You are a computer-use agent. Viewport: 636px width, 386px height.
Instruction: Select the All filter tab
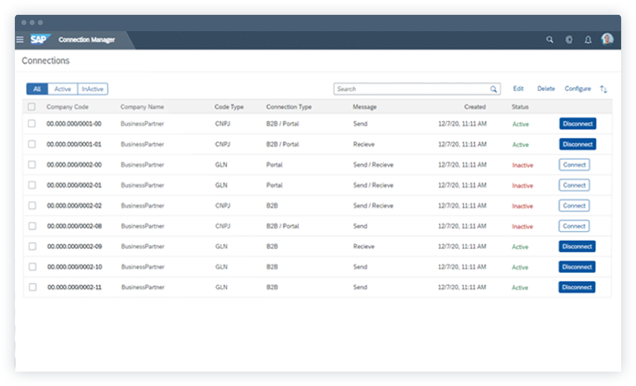[37, 89]
